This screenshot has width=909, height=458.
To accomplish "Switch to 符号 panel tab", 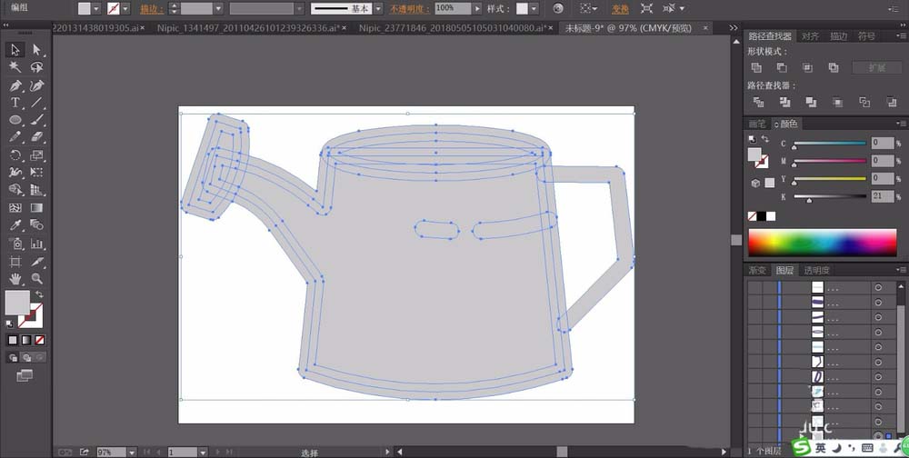I will [x=866, y=36].
